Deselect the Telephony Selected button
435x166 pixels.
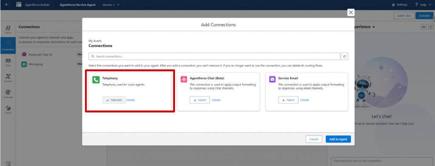pyautogui.click(x=114, y=100)
